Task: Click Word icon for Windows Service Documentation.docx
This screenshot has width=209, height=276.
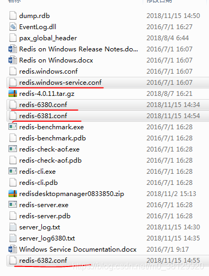Action: click(x=13, y=250)
